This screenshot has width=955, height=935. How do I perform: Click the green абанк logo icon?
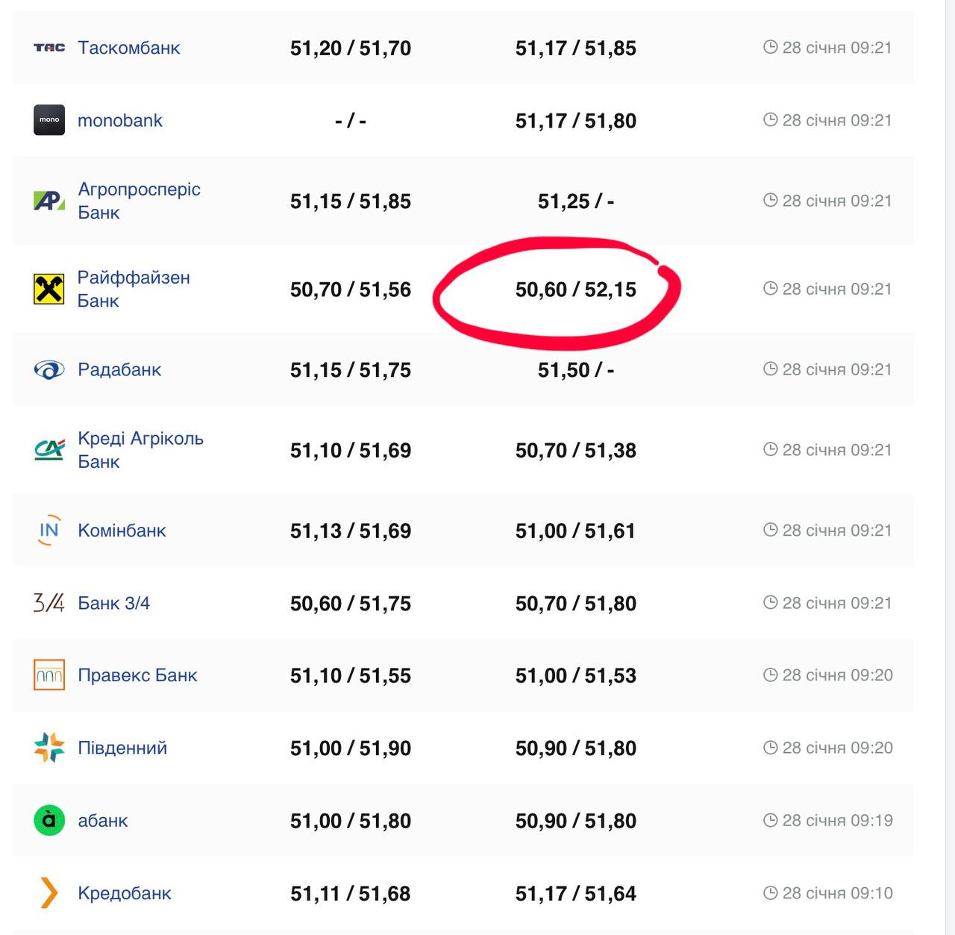click(49, 820)
